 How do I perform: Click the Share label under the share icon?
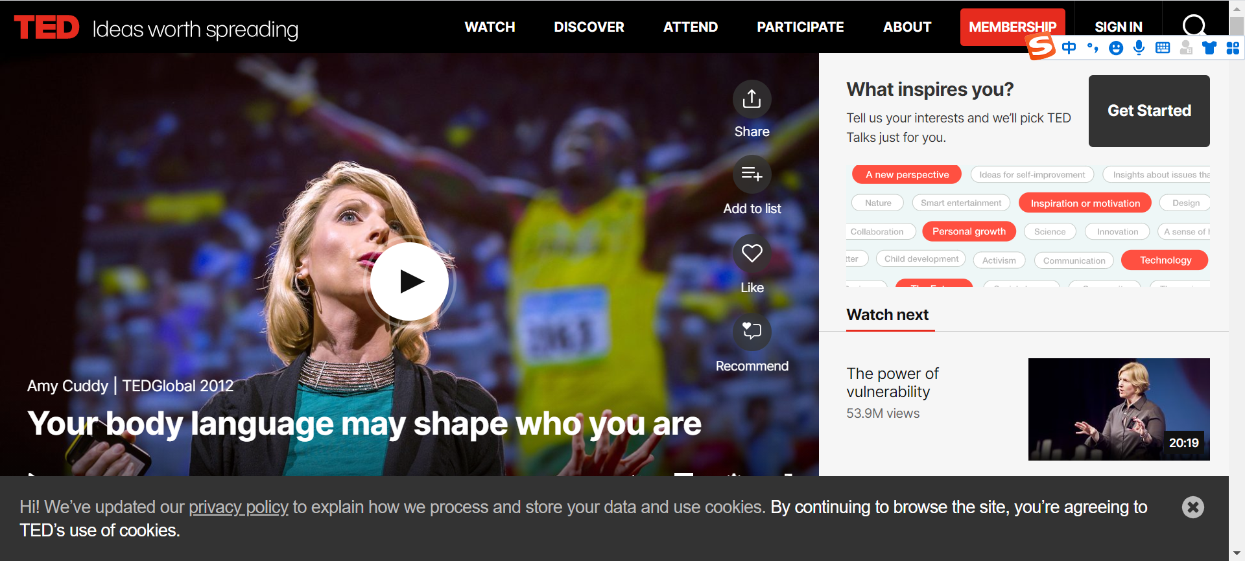pyautogui.click(x=752, y=132)
